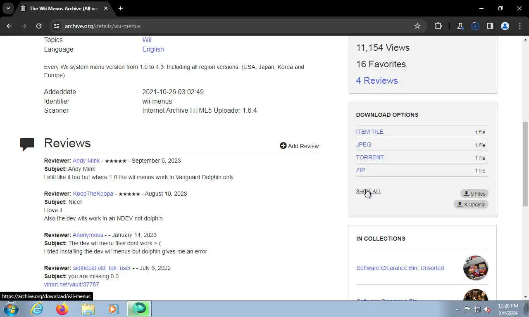
Task: Select the Addeddate value 2021-10-26 03:02:49
Action: tap(173, 92)
